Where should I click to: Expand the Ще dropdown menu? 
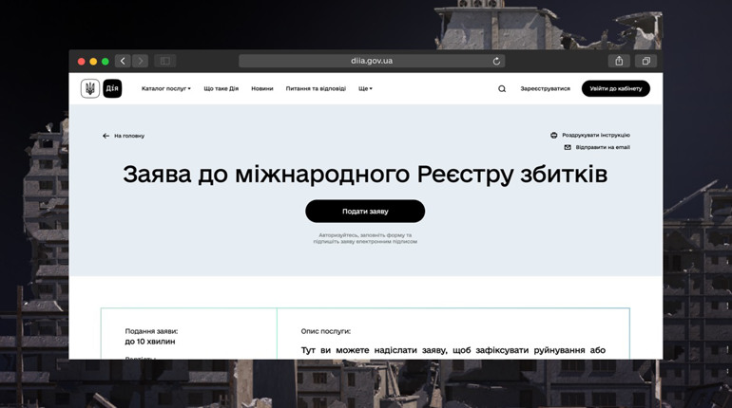pyautogui.click(x=366, y=88)
